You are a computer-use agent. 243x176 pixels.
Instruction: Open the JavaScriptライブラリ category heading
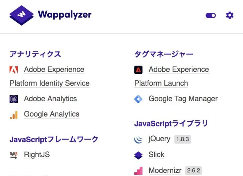pyautogui.click(x=171, y=124)
